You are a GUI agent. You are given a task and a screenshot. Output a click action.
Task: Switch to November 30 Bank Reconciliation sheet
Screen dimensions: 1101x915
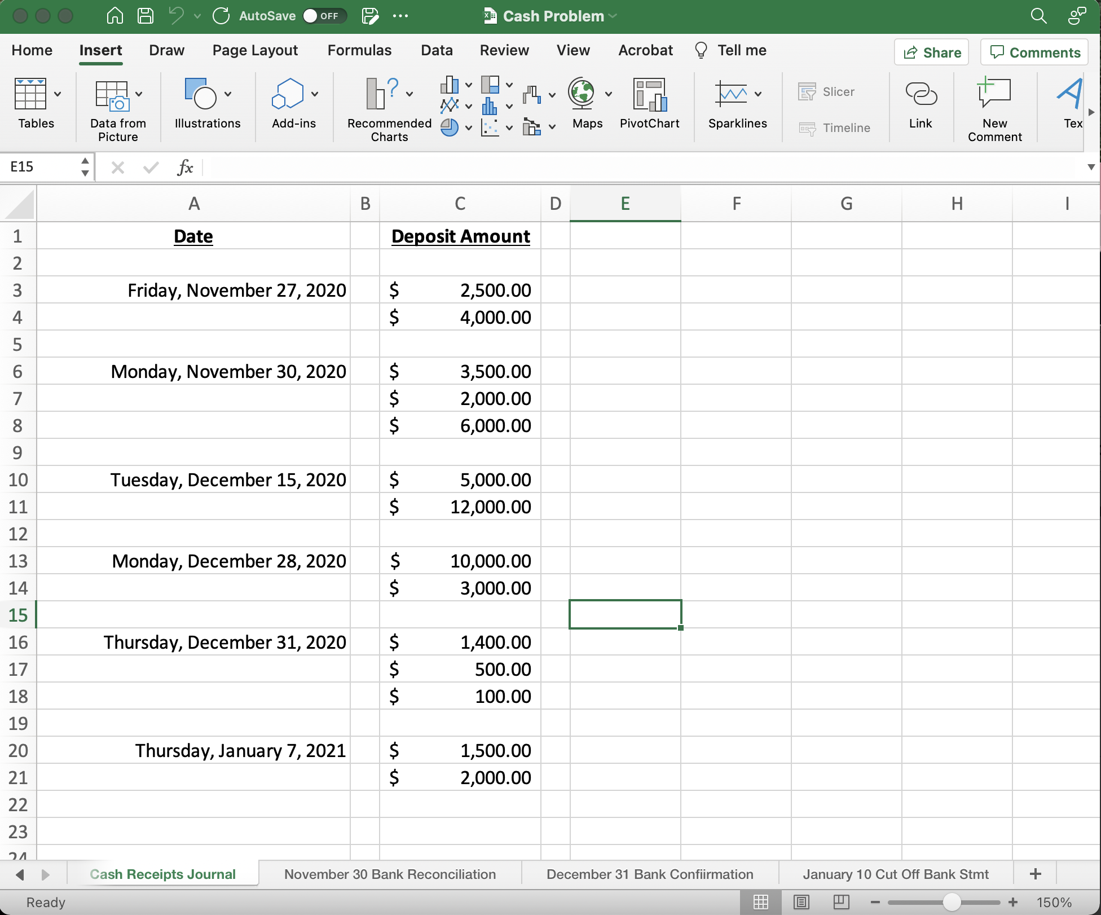coord(390,874)
